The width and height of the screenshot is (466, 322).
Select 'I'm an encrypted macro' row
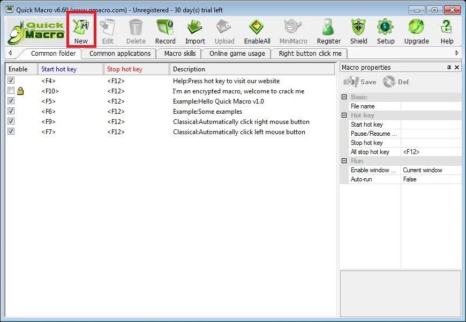[x=238, y=91]
